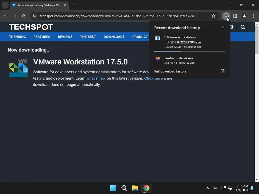259x194 pixels.
Task: Open Windows Start menu
Action: tap(113, 188)
